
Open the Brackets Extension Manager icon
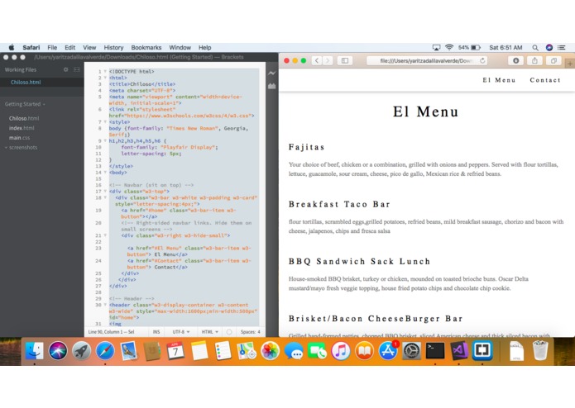point(271,87)
